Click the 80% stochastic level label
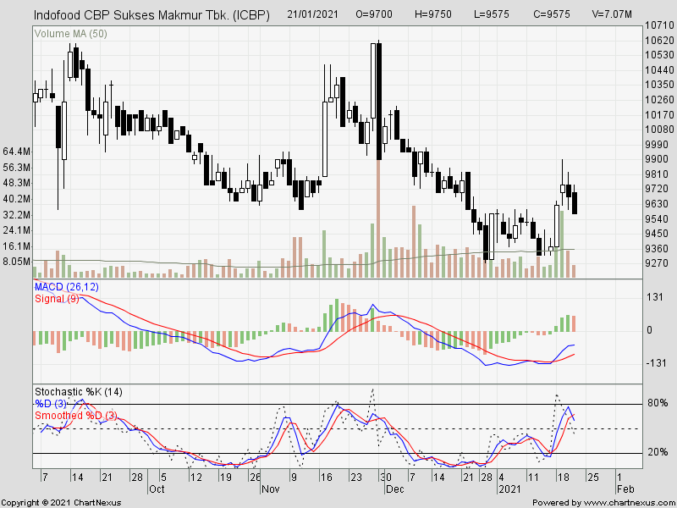This screenshot has width=677, height=508. click(658, 403)
